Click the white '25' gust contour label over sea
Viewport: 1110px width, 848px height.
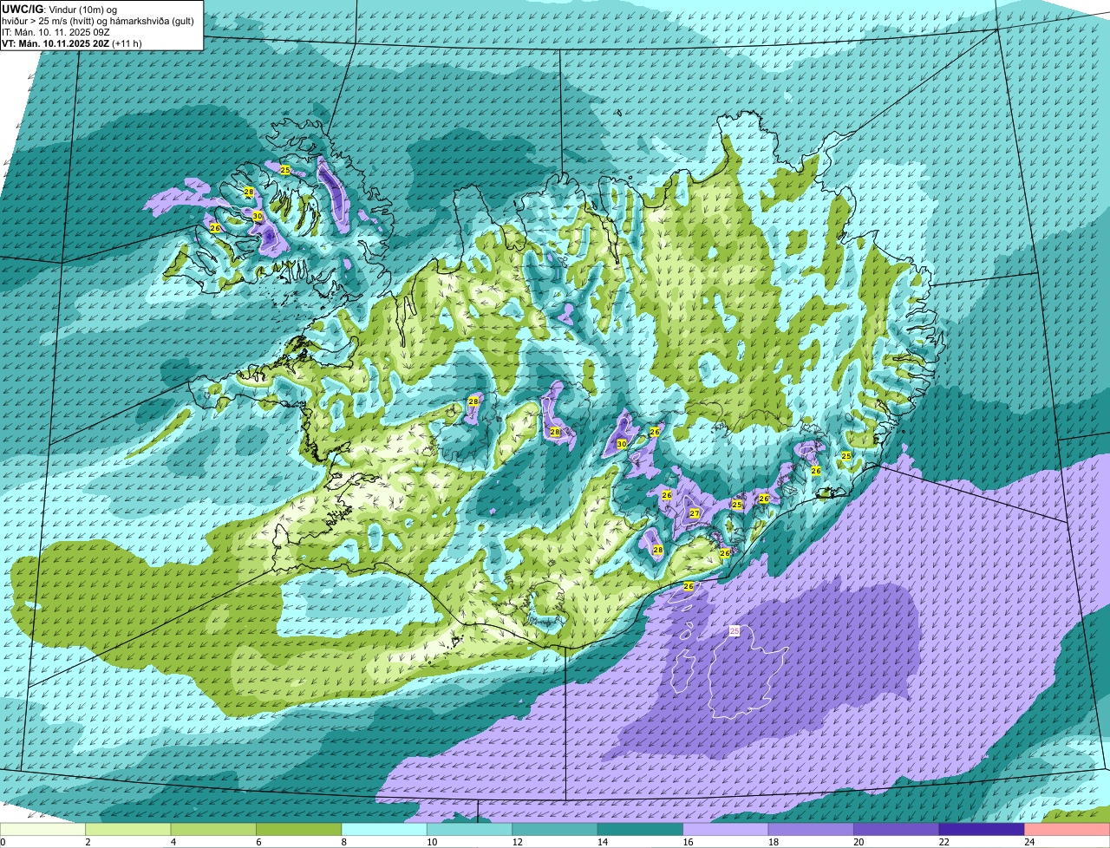tap(735, 630)
